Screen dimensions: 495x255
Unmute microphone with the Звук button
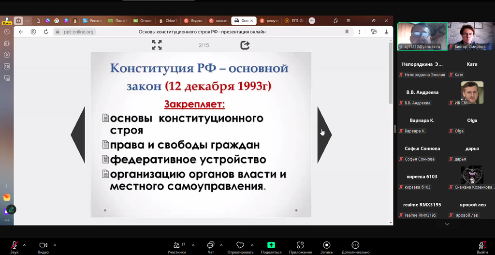click(x=15, y=245)
